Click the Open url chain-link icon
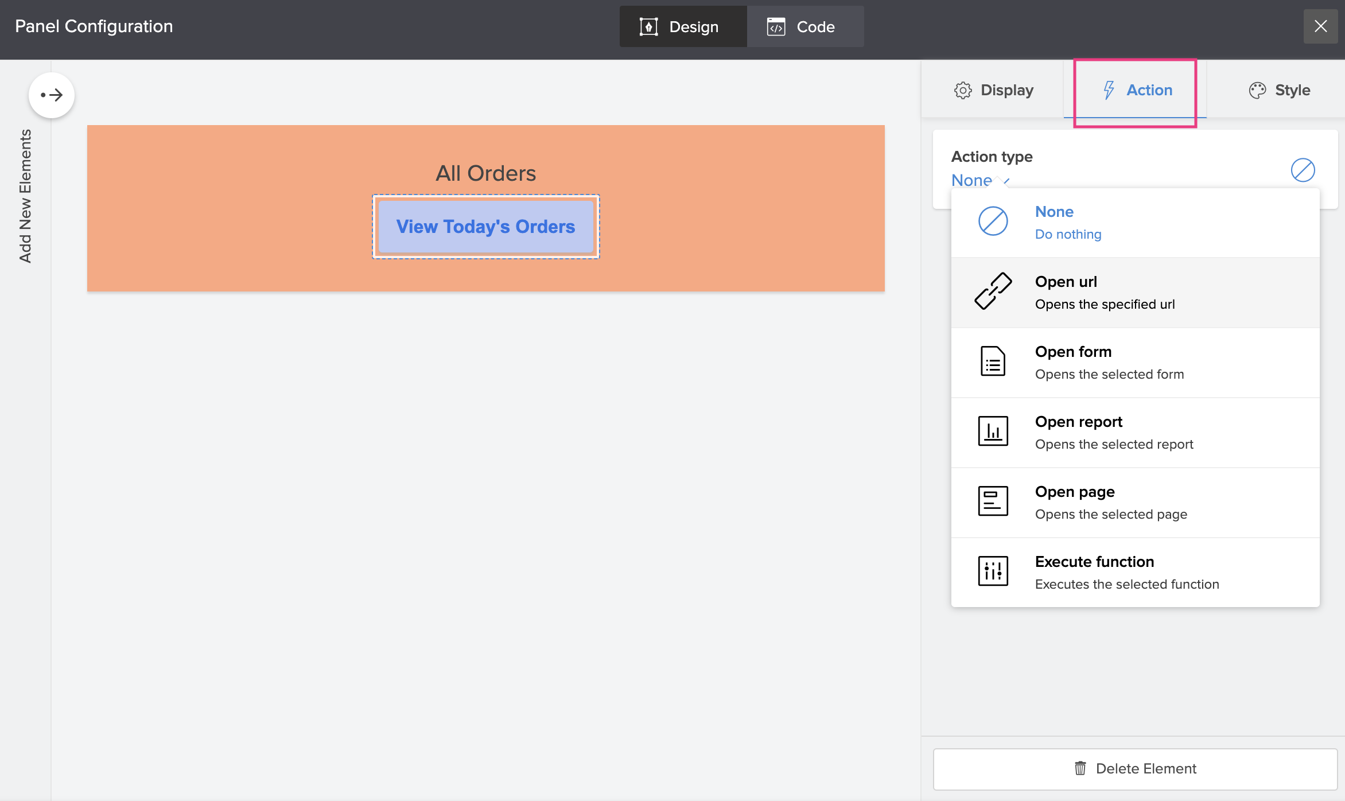 coord(993,291)
